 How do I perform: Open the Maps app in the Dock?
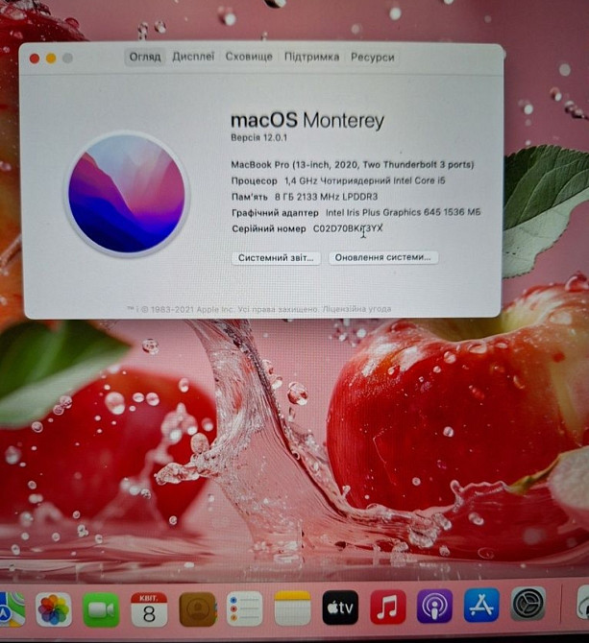11,609
